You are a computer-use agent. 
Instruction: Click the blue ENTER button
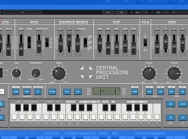coord(183,104)
